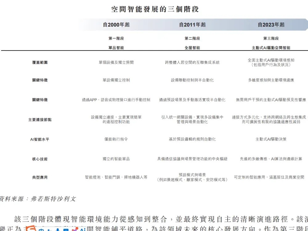Select the 自2000年起 column header
The width and height of the screenshot is (308, 231).
click(x=116, y=25)
